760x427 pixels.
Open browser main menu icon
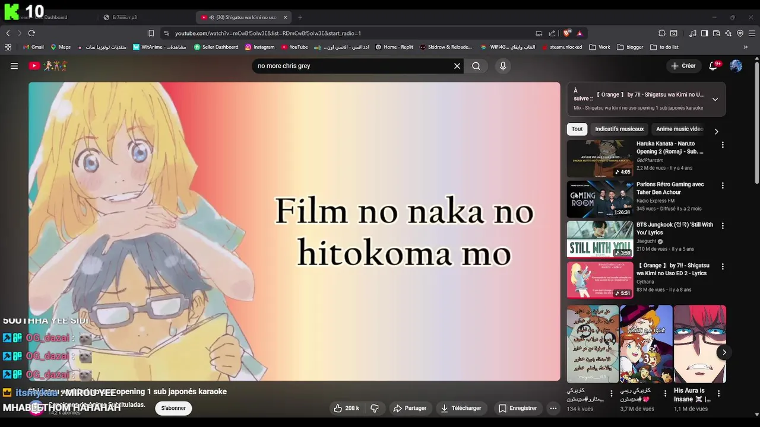pyautogui.click(x=752, y=33)
